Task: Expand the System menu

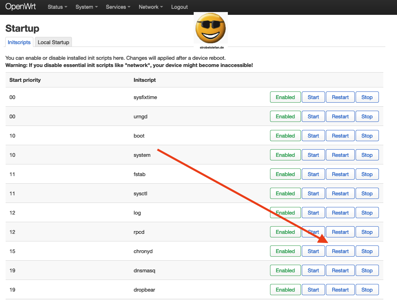Action: click(86, 7)
